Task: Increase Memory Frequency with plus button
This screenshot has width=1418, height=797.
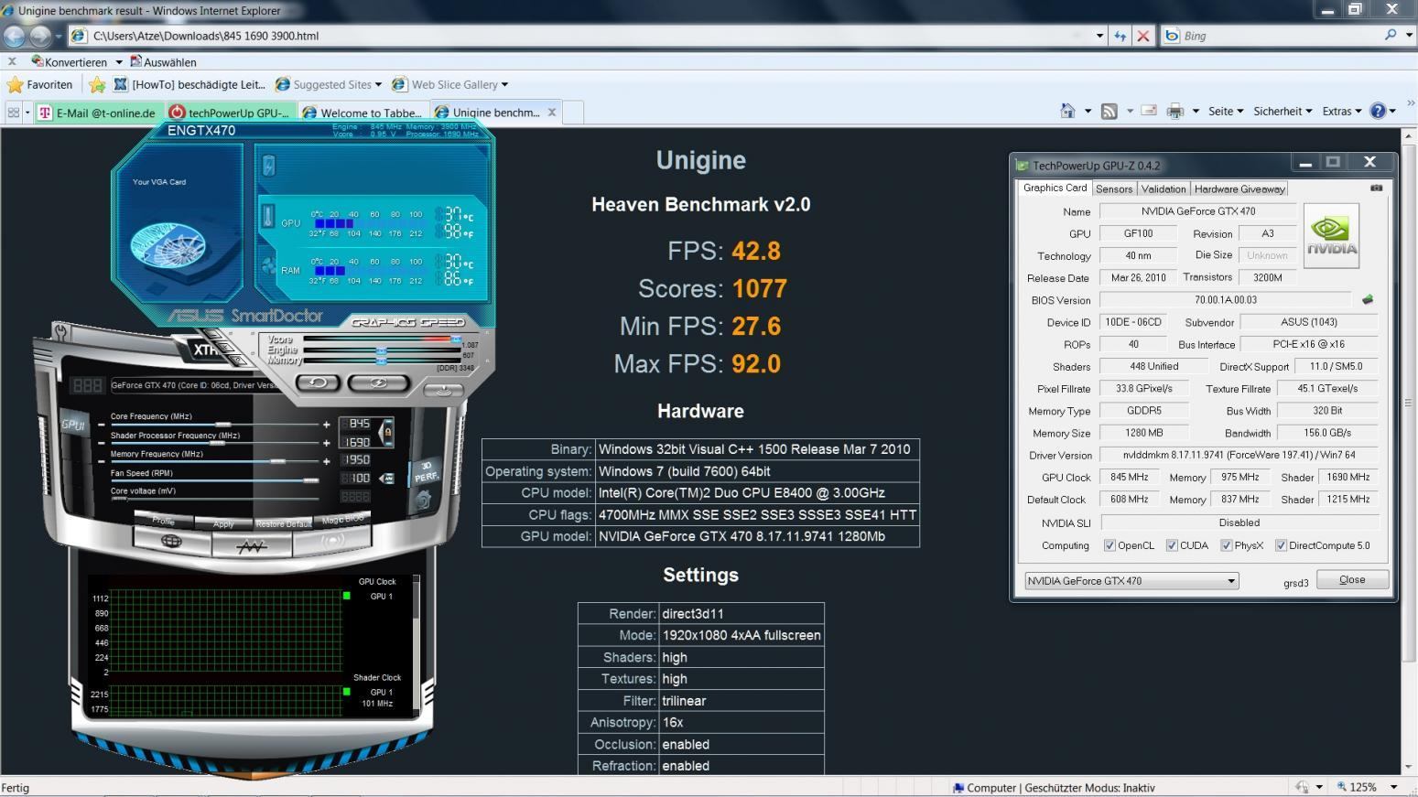Action: click(326, 461)
